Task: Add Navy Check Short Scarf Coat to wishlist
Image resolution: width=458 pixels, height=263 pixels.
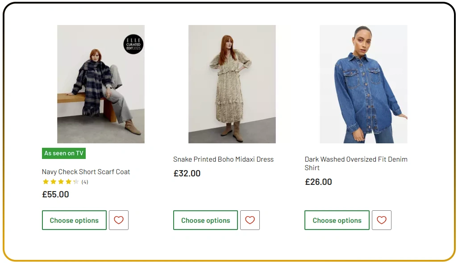Action: (118, 220)
